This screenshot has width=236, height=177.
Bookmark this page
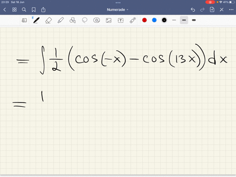point(33,10)
